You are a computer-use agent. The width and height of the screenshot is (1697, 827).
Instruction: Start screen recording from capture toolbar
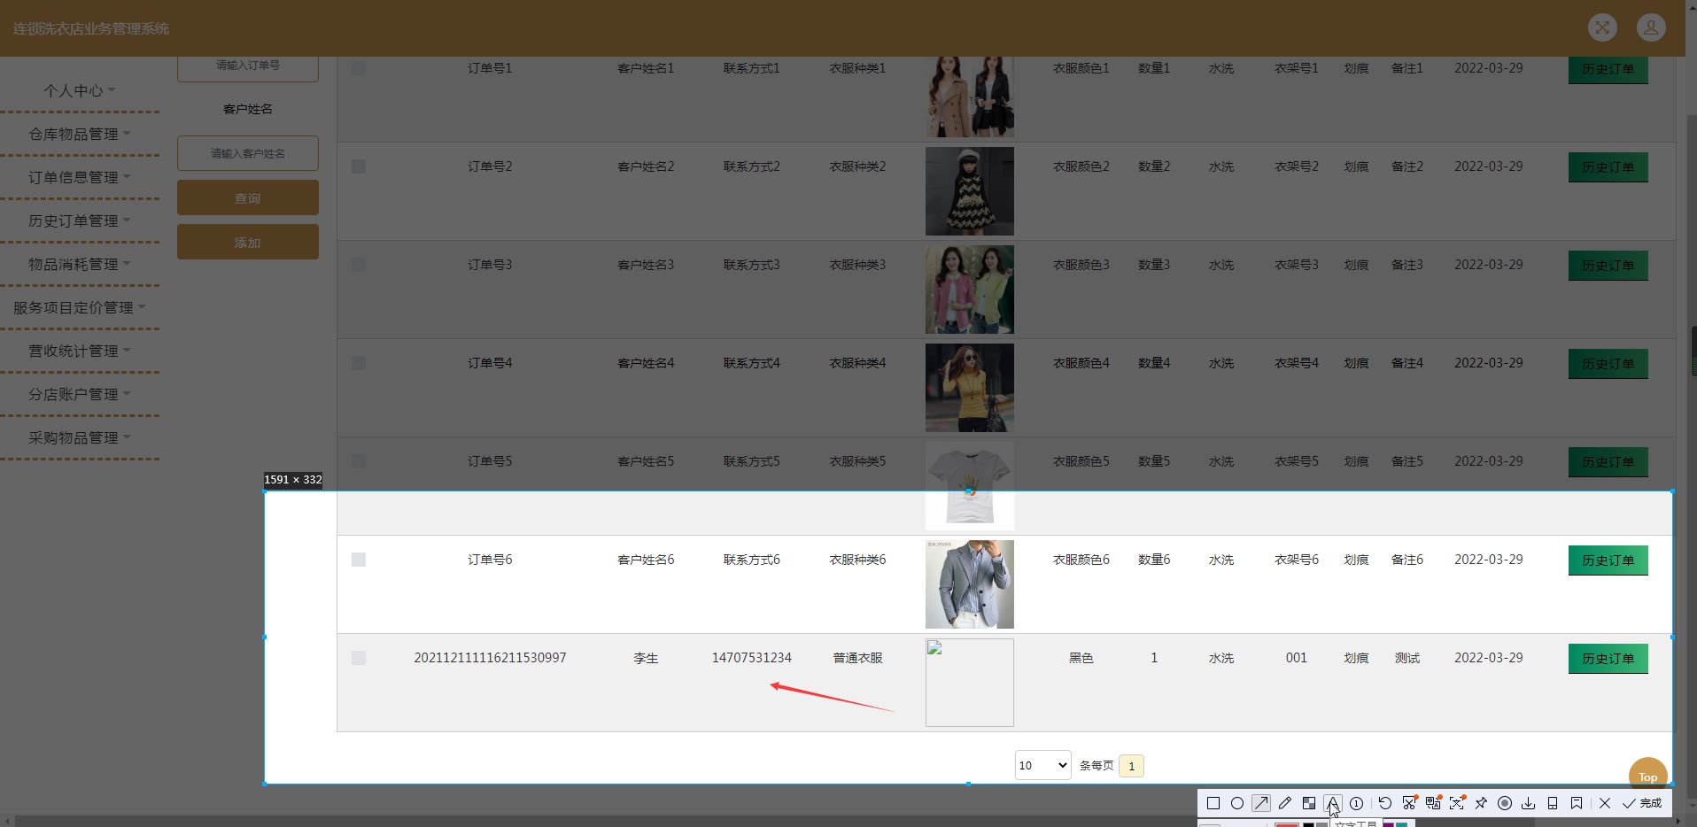(x=1505, y=803)
